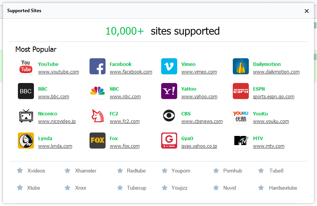Click the YouKu logo icon
The height and width of the screenshot is (206, 317).
[x=240, y=116]
